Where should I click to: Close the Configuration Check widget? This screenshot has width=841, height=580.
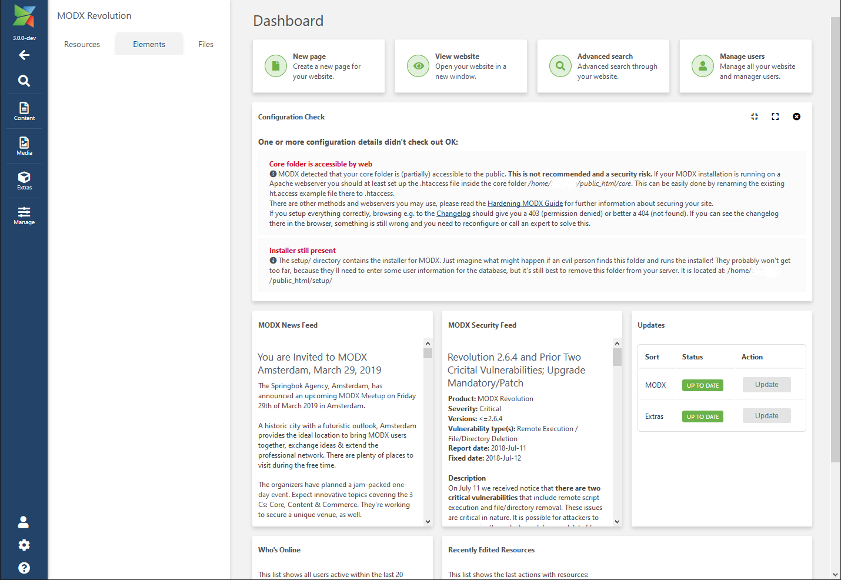pos(796,116)
